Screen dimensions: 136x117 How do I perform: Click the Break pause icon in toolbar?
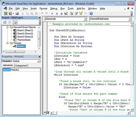(x=57, y=14)
